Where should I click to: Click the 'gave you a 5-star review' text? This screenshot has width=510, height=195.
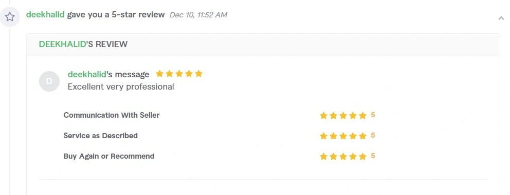[116, 14]
